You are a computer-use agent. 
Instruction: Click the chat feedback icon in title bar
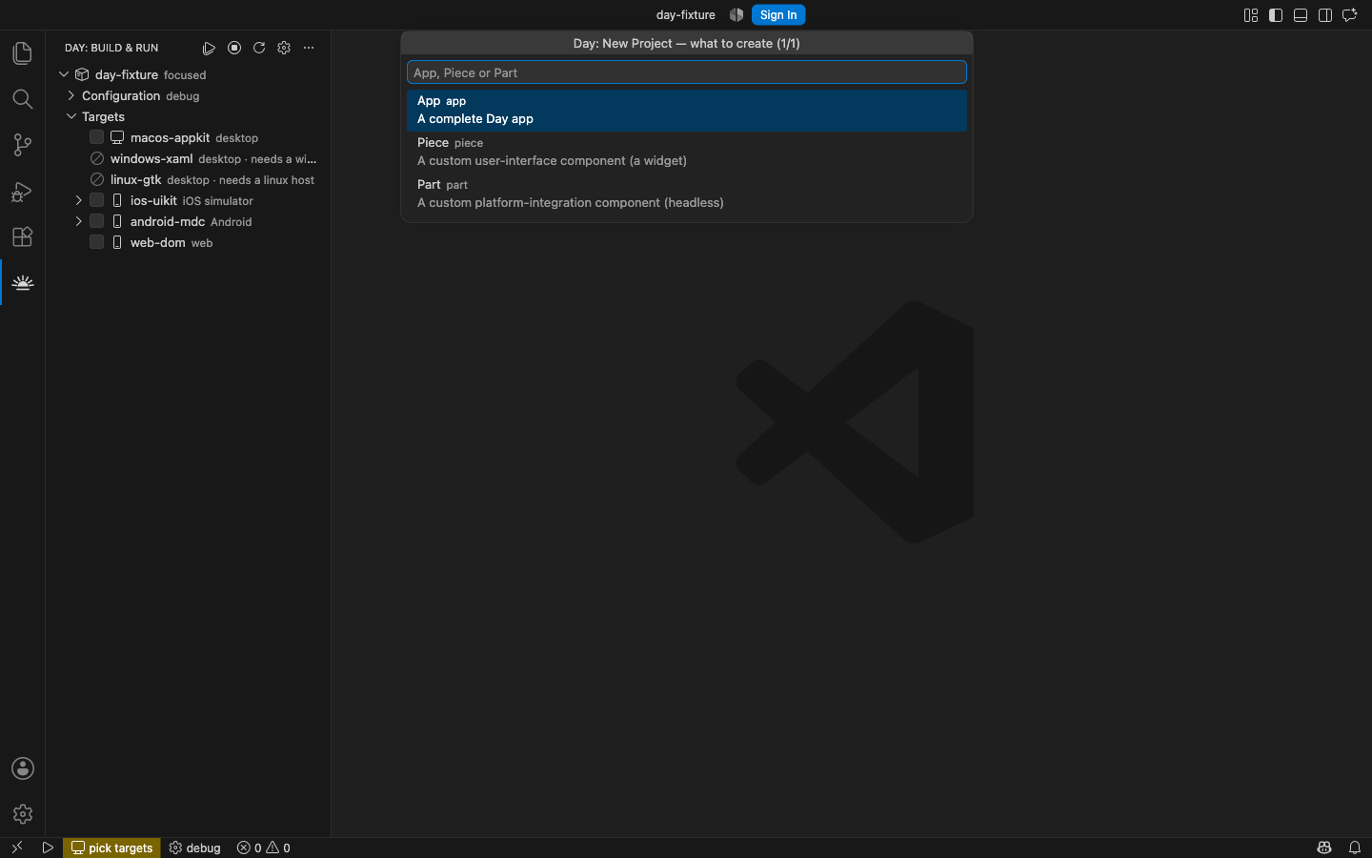(1350, 15)
